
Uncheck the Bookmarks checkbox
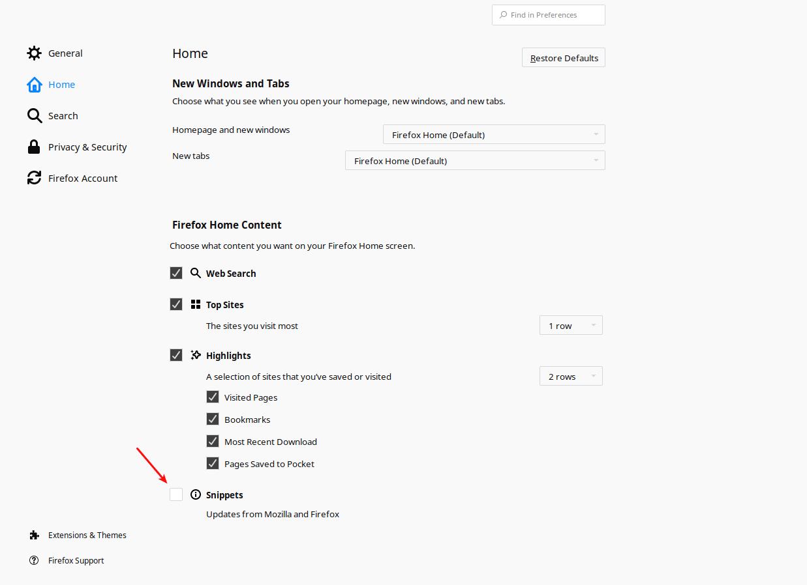[213, 419]
